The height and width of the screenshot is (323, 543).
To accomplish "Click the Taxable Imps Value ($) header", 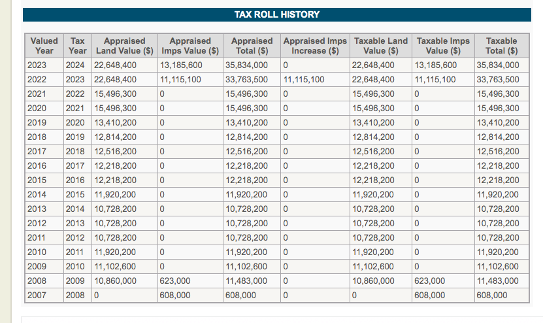I will click(443, 46).
